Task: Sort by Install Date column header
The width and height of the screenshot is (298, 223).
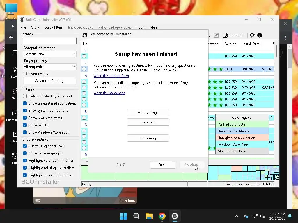Action: click(251, 44)
